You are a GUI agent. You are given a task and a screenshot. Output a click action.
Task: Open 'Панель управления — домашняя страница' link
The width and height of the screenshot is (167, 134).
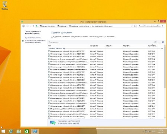tap(33, 32)
